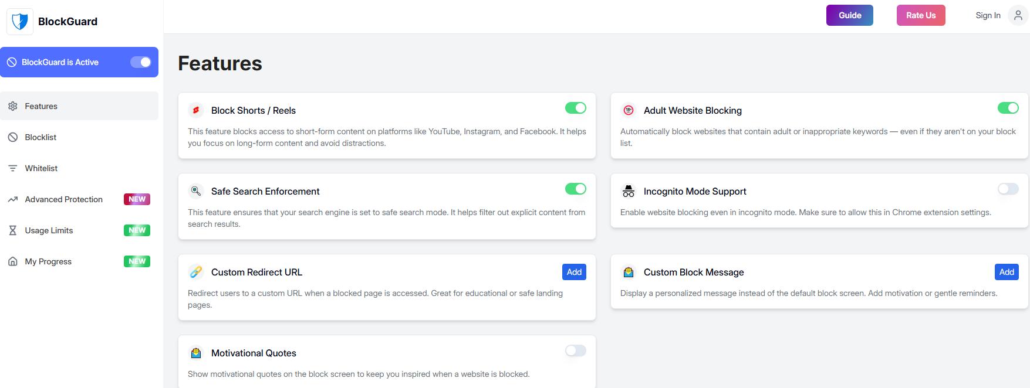Click the prohibited icon in BlockGuard is Active banner
Image resolution: width=1030 pixels, height=388 pixels.
[12, 62]
